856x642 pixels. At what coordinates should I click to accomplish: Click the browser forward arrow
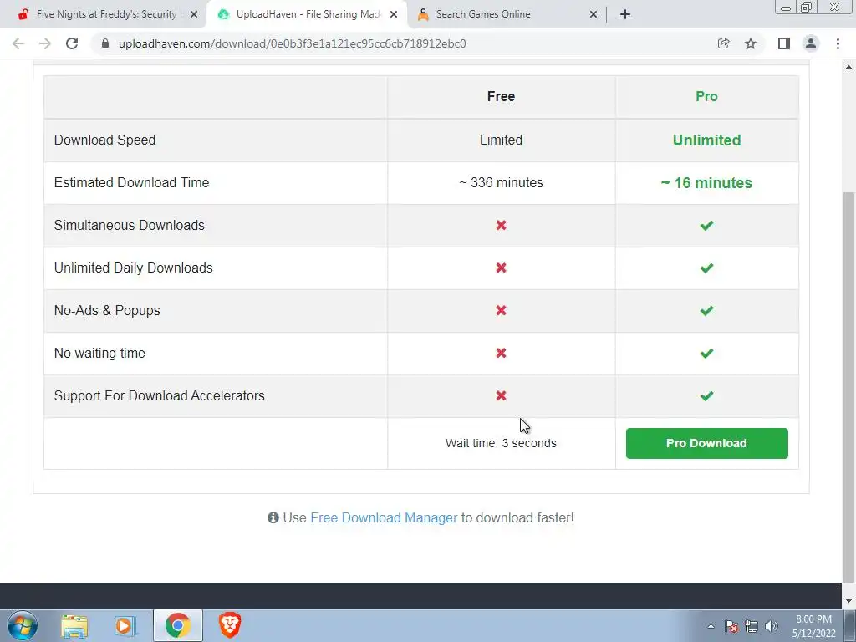(45, 43)
